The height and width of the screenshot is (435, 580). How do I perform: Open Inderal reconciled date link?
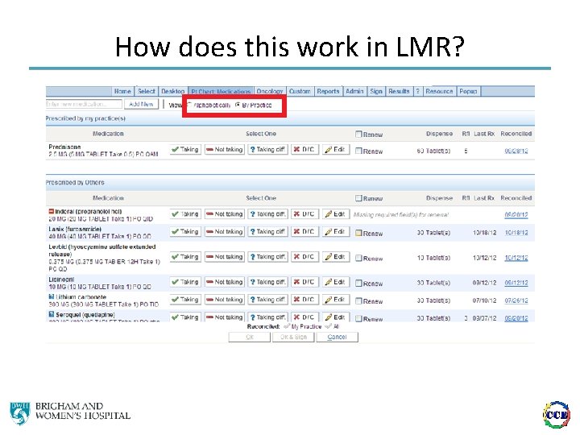tap(516, 215)
